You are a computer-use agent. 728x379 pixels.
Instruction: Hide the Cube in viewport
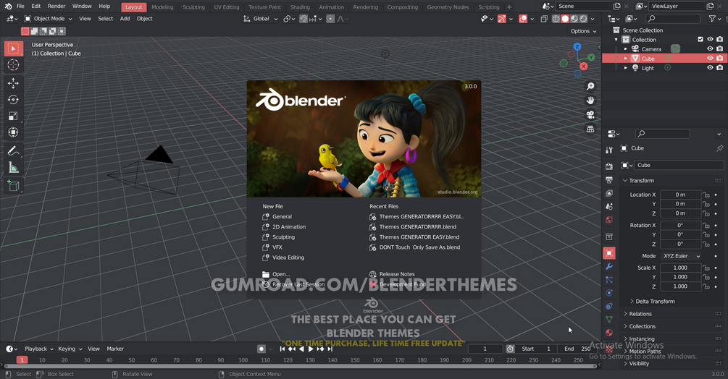pos(710,59)
